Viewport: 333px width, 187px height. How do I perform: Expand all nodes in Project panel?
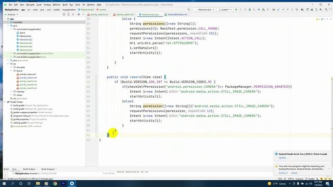click(68, 15)
